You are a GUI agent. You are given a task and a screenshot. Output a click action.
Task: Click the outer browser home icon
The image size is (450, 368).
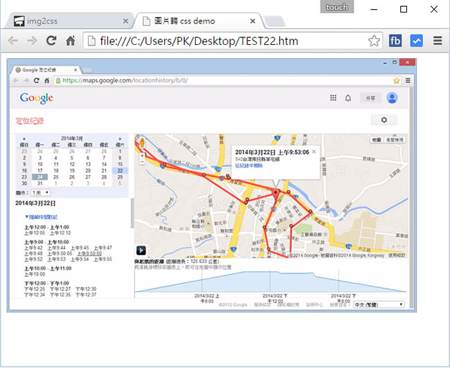(71, 41)
